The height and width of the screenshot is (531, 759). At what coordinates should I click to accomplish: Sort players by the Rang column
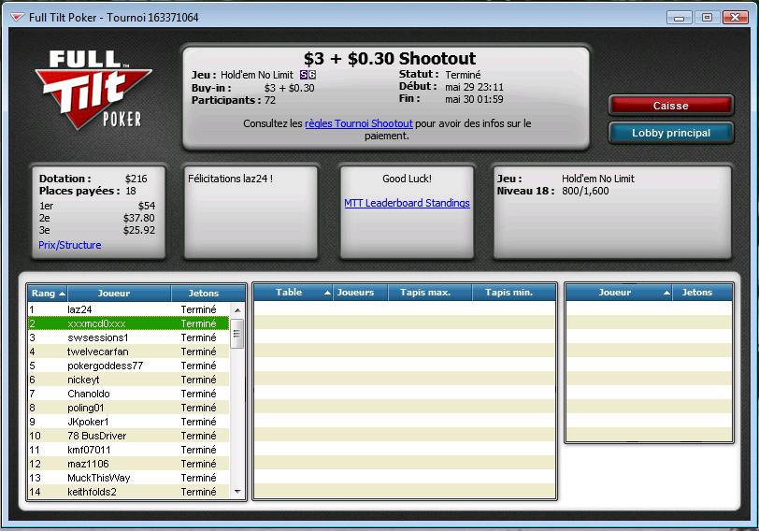pyautogui.click(x=48, y=294)
